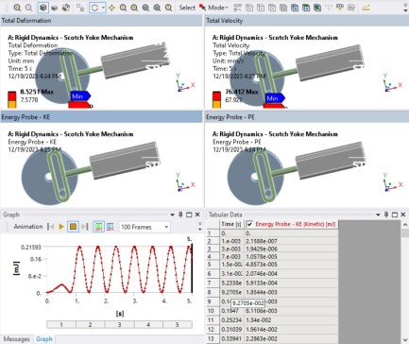Click the table scrollbar up arrow

pyautogui.click(x=405, y=225)
